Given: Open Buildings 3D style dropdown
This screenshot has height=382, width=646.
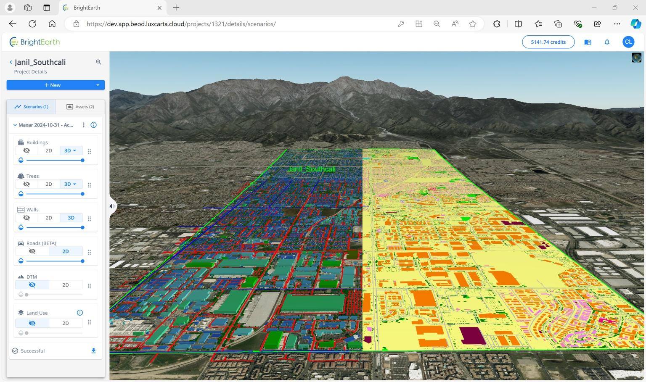Looking at the screenshot, I should click(x=71, y=150).
